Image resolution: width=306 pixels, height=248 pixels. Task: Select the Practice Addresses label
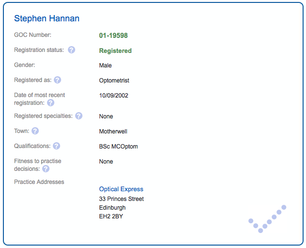[39, 182]
